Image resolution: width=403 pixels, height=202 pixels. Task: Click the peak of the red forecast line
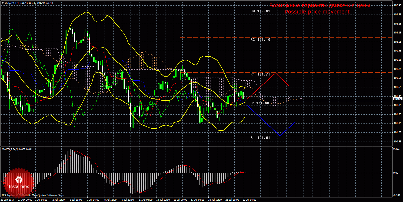coord(275,73)
